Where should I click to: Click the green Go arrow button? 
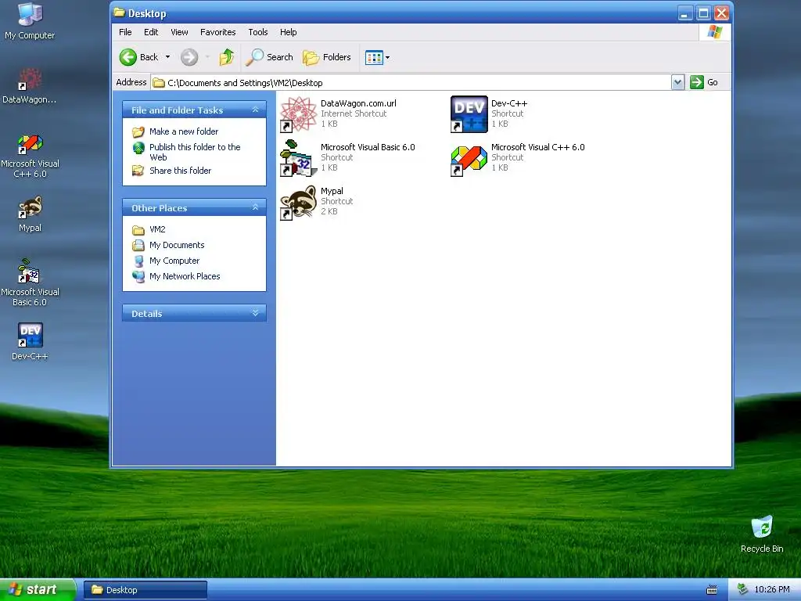(x=697, y=82)
